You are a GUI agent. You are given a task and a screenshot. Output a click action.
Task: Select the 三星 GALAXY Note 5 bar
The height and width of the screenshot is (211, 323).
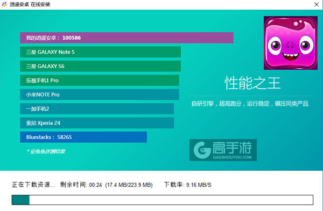pyautogui.click(x=100, y=52)
